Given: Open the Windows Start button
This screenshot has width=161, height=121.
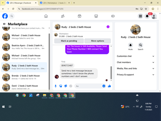Looking at the screenshot, I should click(3, 106).
